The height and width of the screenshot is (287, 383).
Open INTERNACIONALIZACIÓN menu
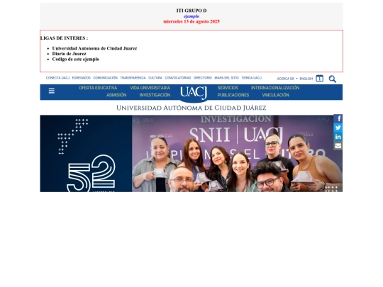[x=275, y=88]
